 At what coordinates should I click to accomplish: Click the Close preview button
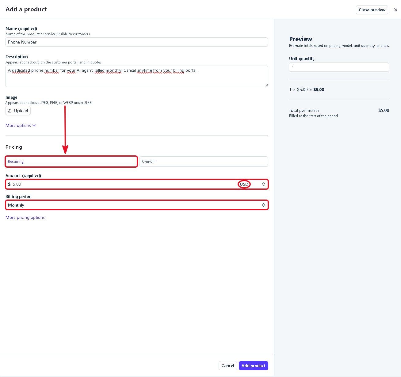pyautogui.click(x=372, y=10)
